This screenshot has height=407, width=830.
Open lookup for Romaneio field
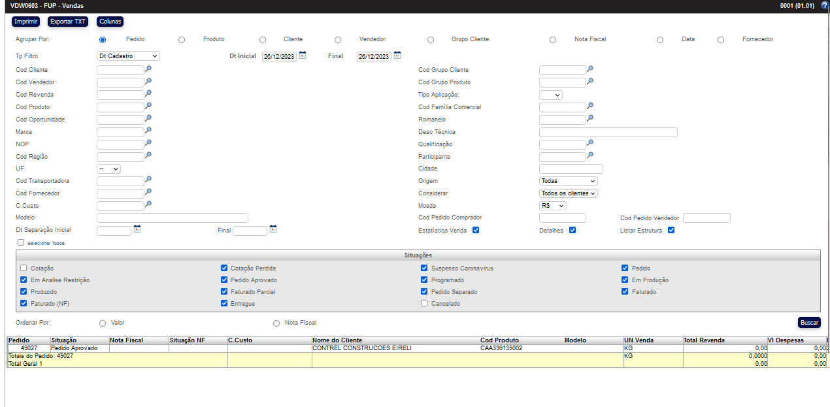(x=590, y=118)
